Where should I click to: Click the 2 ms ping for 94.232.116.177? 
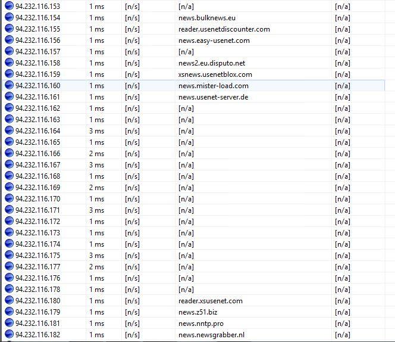(96, 267)
